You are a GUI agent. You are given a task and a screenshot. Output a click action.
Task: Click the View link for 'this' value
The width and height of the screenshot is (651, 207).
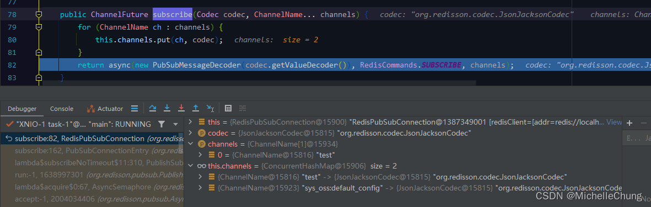click(x=614, y=122)
